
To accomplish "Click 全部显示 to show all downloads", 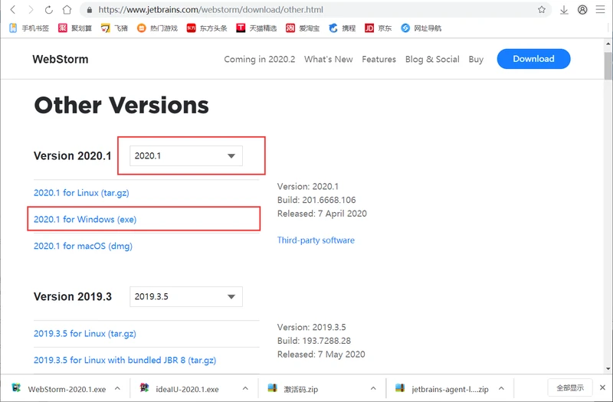I will [x=570, y=388].
